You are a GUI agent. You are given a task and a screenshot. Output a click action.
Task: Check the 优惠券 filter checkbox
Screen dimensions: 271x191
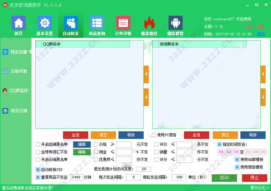[96, 159]
